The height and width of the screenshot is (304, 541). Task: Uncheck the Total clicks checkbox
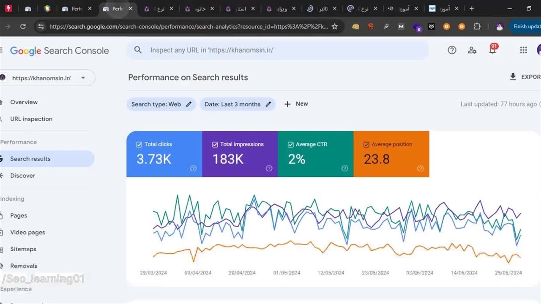[x=139, y=144]
